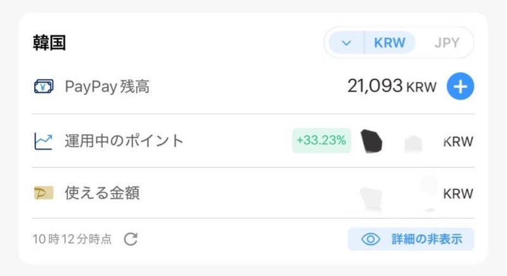Screen dimensions: 507x276
Task: Switch currency display to JPY
Action: pyautogui.click(x=447, y=43)
